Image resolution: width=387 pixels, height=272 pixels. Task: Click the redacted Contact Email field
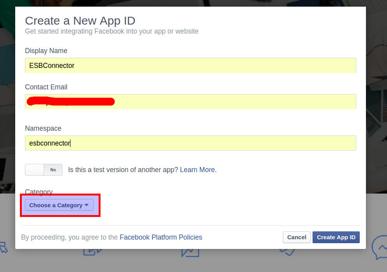pos(190,101)
